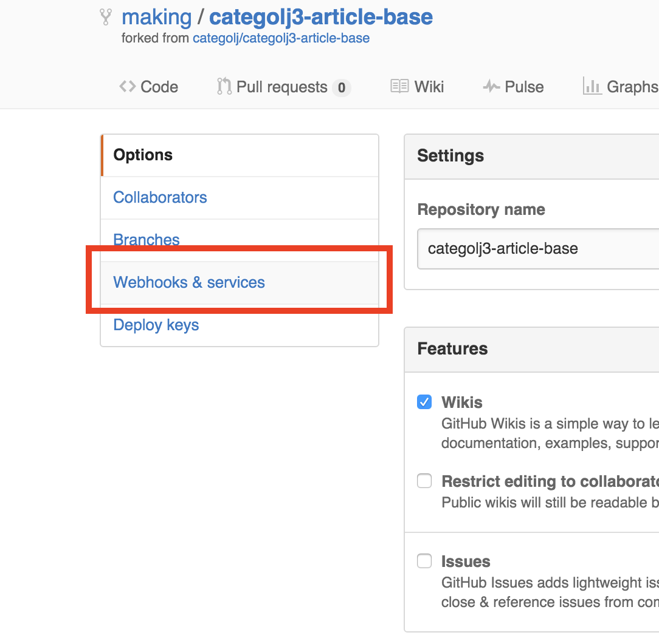Uncheck the Wikis checkbox

(424, 402)
